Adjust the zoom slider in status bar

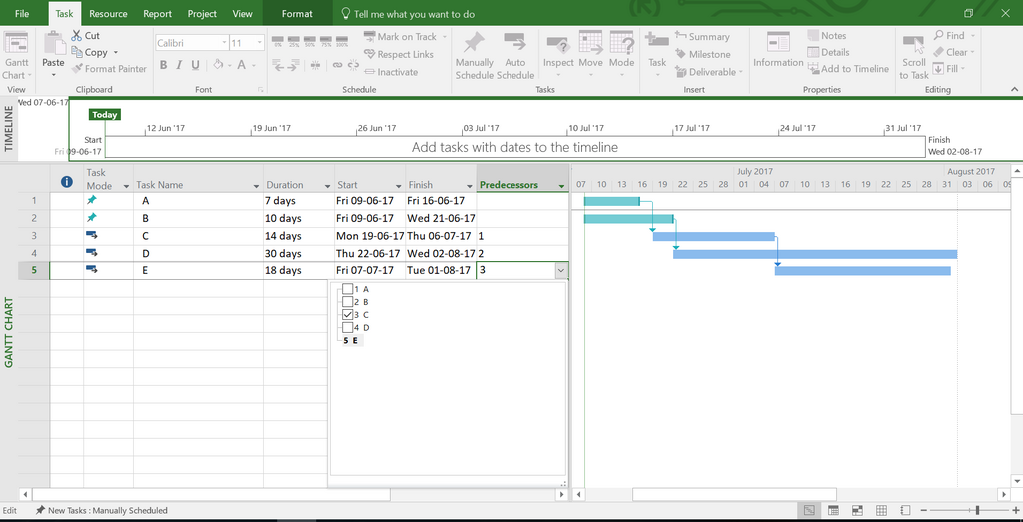tap(976, 511)
